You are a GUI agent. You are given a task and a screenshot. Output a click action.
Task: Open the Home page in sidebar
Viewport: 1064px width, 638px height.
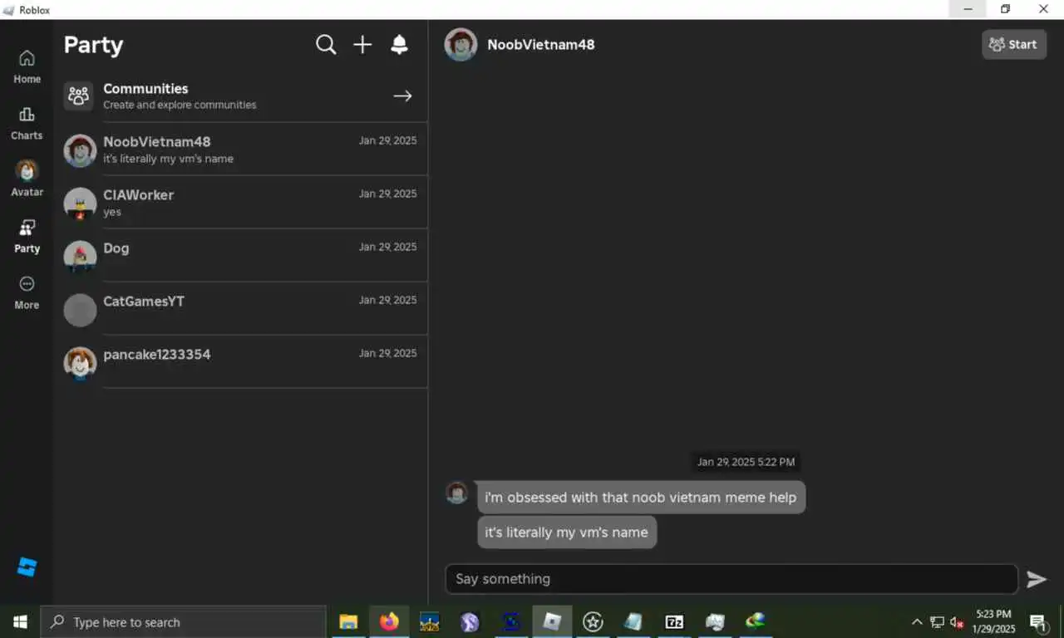point(27,66)
